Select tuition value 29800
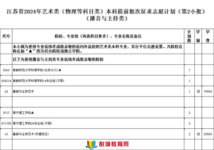The image size is (214, 150). click(208, 134)
